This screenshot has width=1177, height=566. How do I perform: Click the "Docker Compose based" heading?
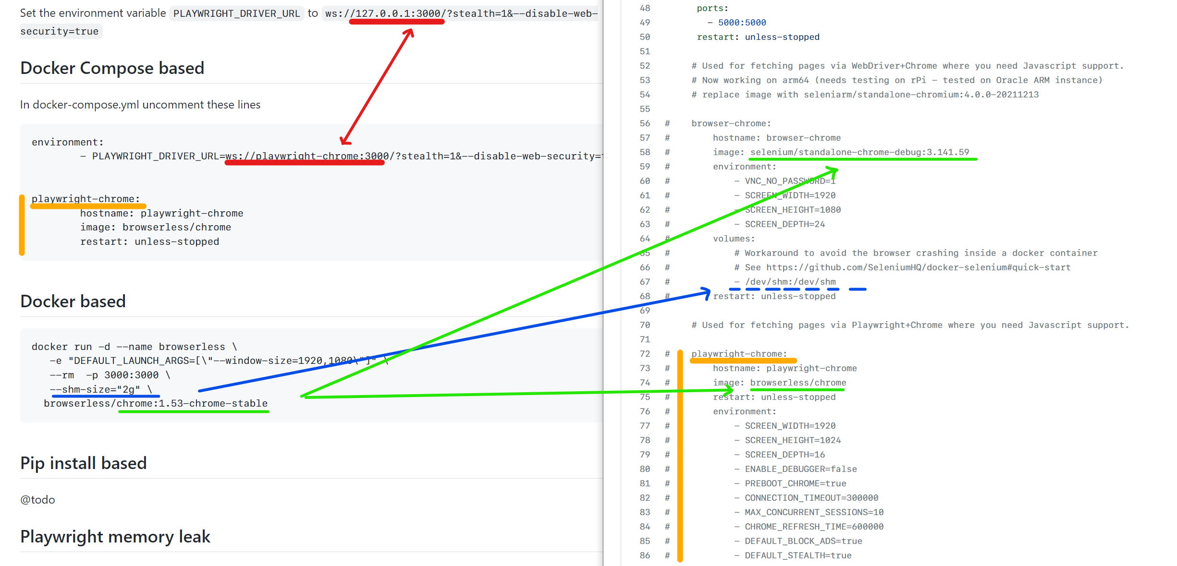[112, 68]
